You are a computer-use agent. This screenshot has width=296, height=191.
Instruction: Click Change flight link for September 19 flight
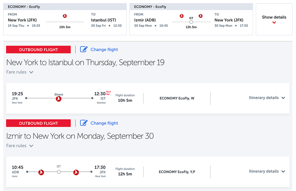[x=104, y=49]
